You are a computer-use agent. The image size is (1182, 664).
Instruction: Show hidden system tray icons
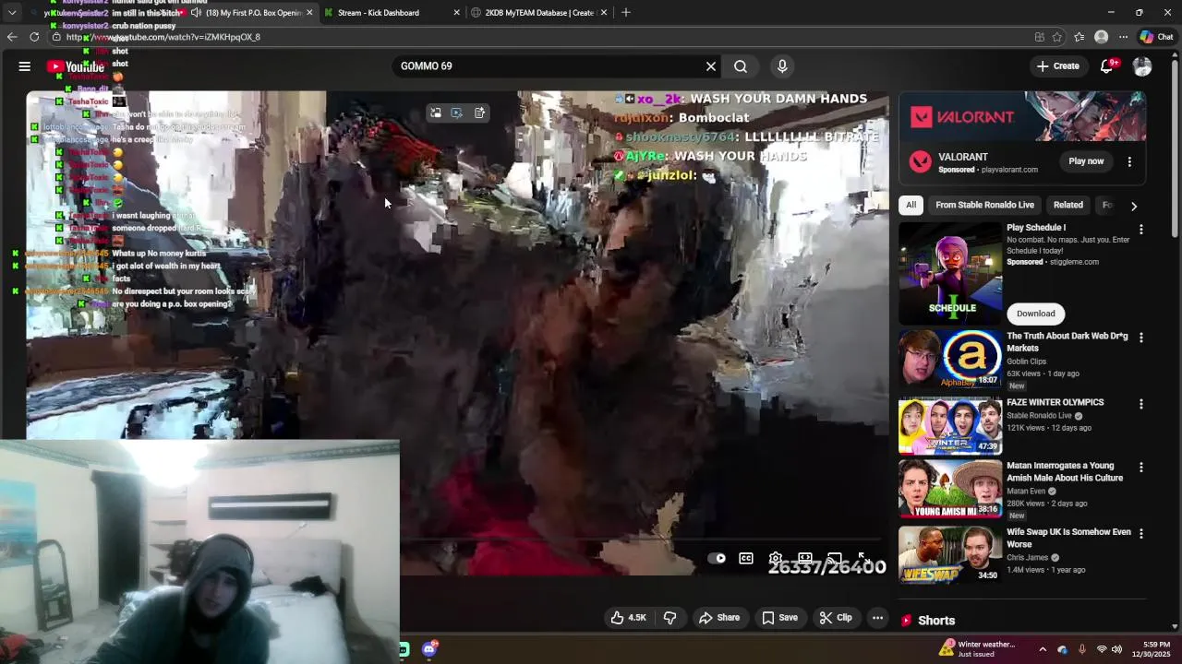click(1043, 649)
